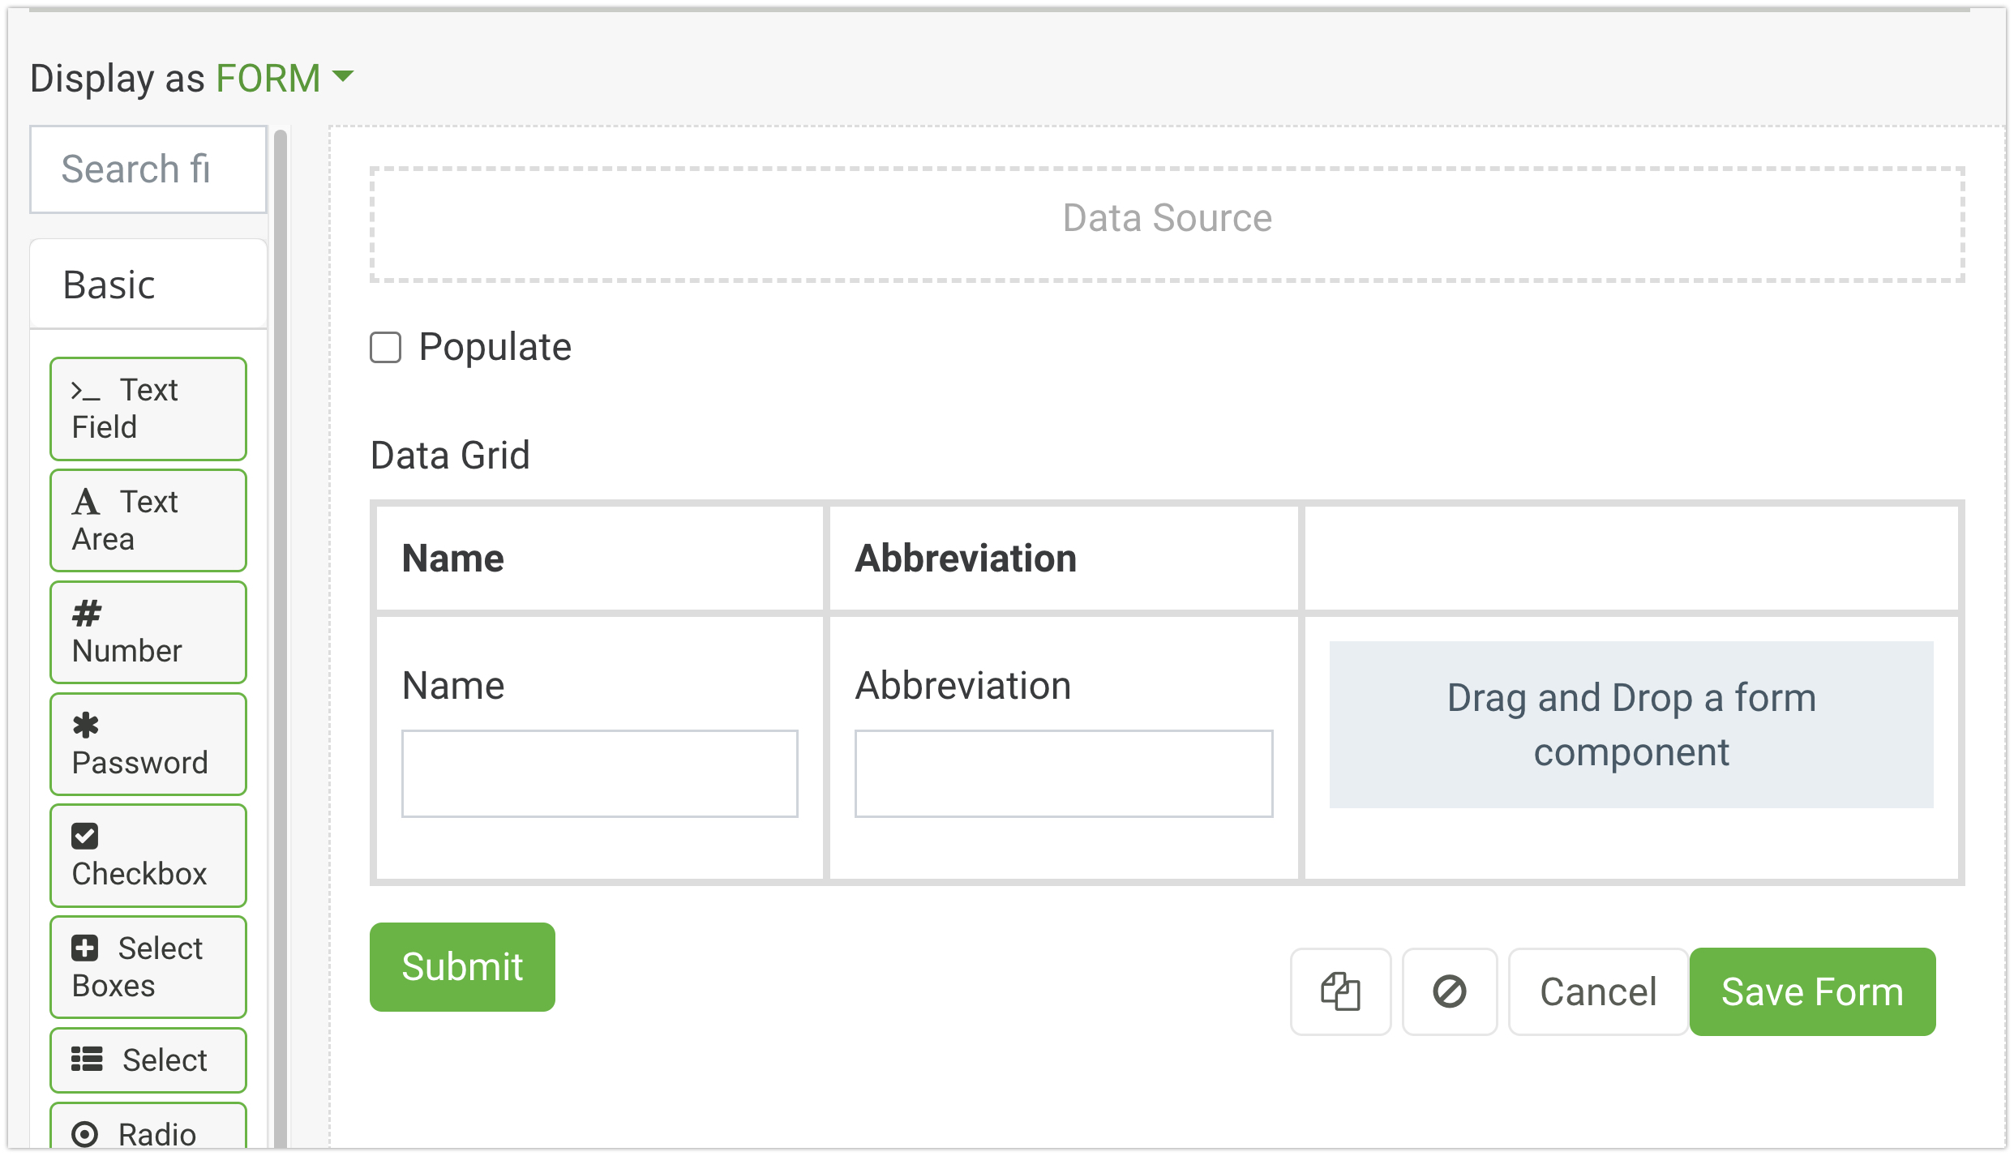Click into the Abbreviation text input
2014x1156 pixels.
[x=1063, y=773]
